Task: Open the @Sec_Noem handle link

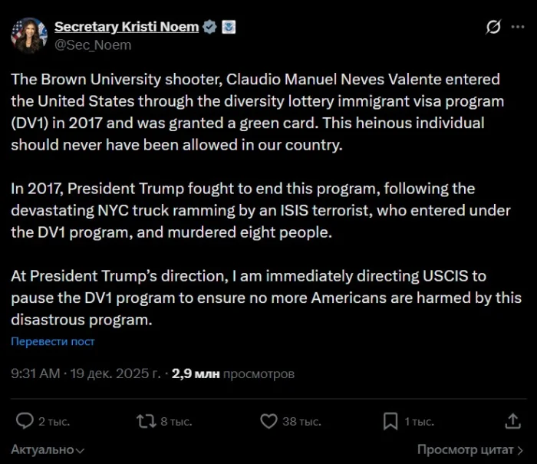Action: pos(92,44)
